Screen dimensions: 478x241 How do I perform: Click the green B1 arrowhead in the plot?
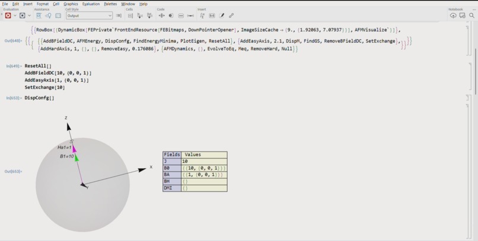click(x=77, y=158)
